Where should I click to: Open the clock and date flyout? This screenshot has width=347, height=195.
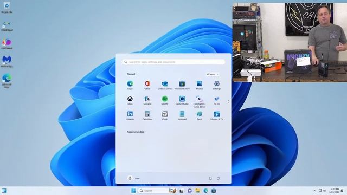334,191
